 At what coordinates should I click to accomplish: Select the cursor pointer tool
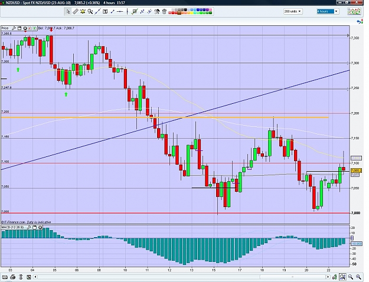click(x=68, y=11)
